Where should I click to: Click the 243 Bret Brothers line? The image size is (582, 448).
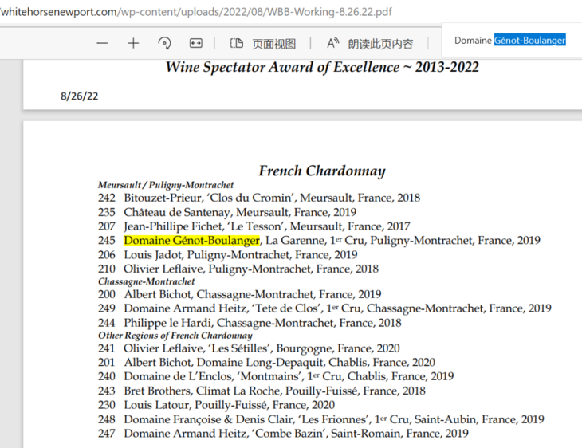pyautogui.click(x=262, y=391)
